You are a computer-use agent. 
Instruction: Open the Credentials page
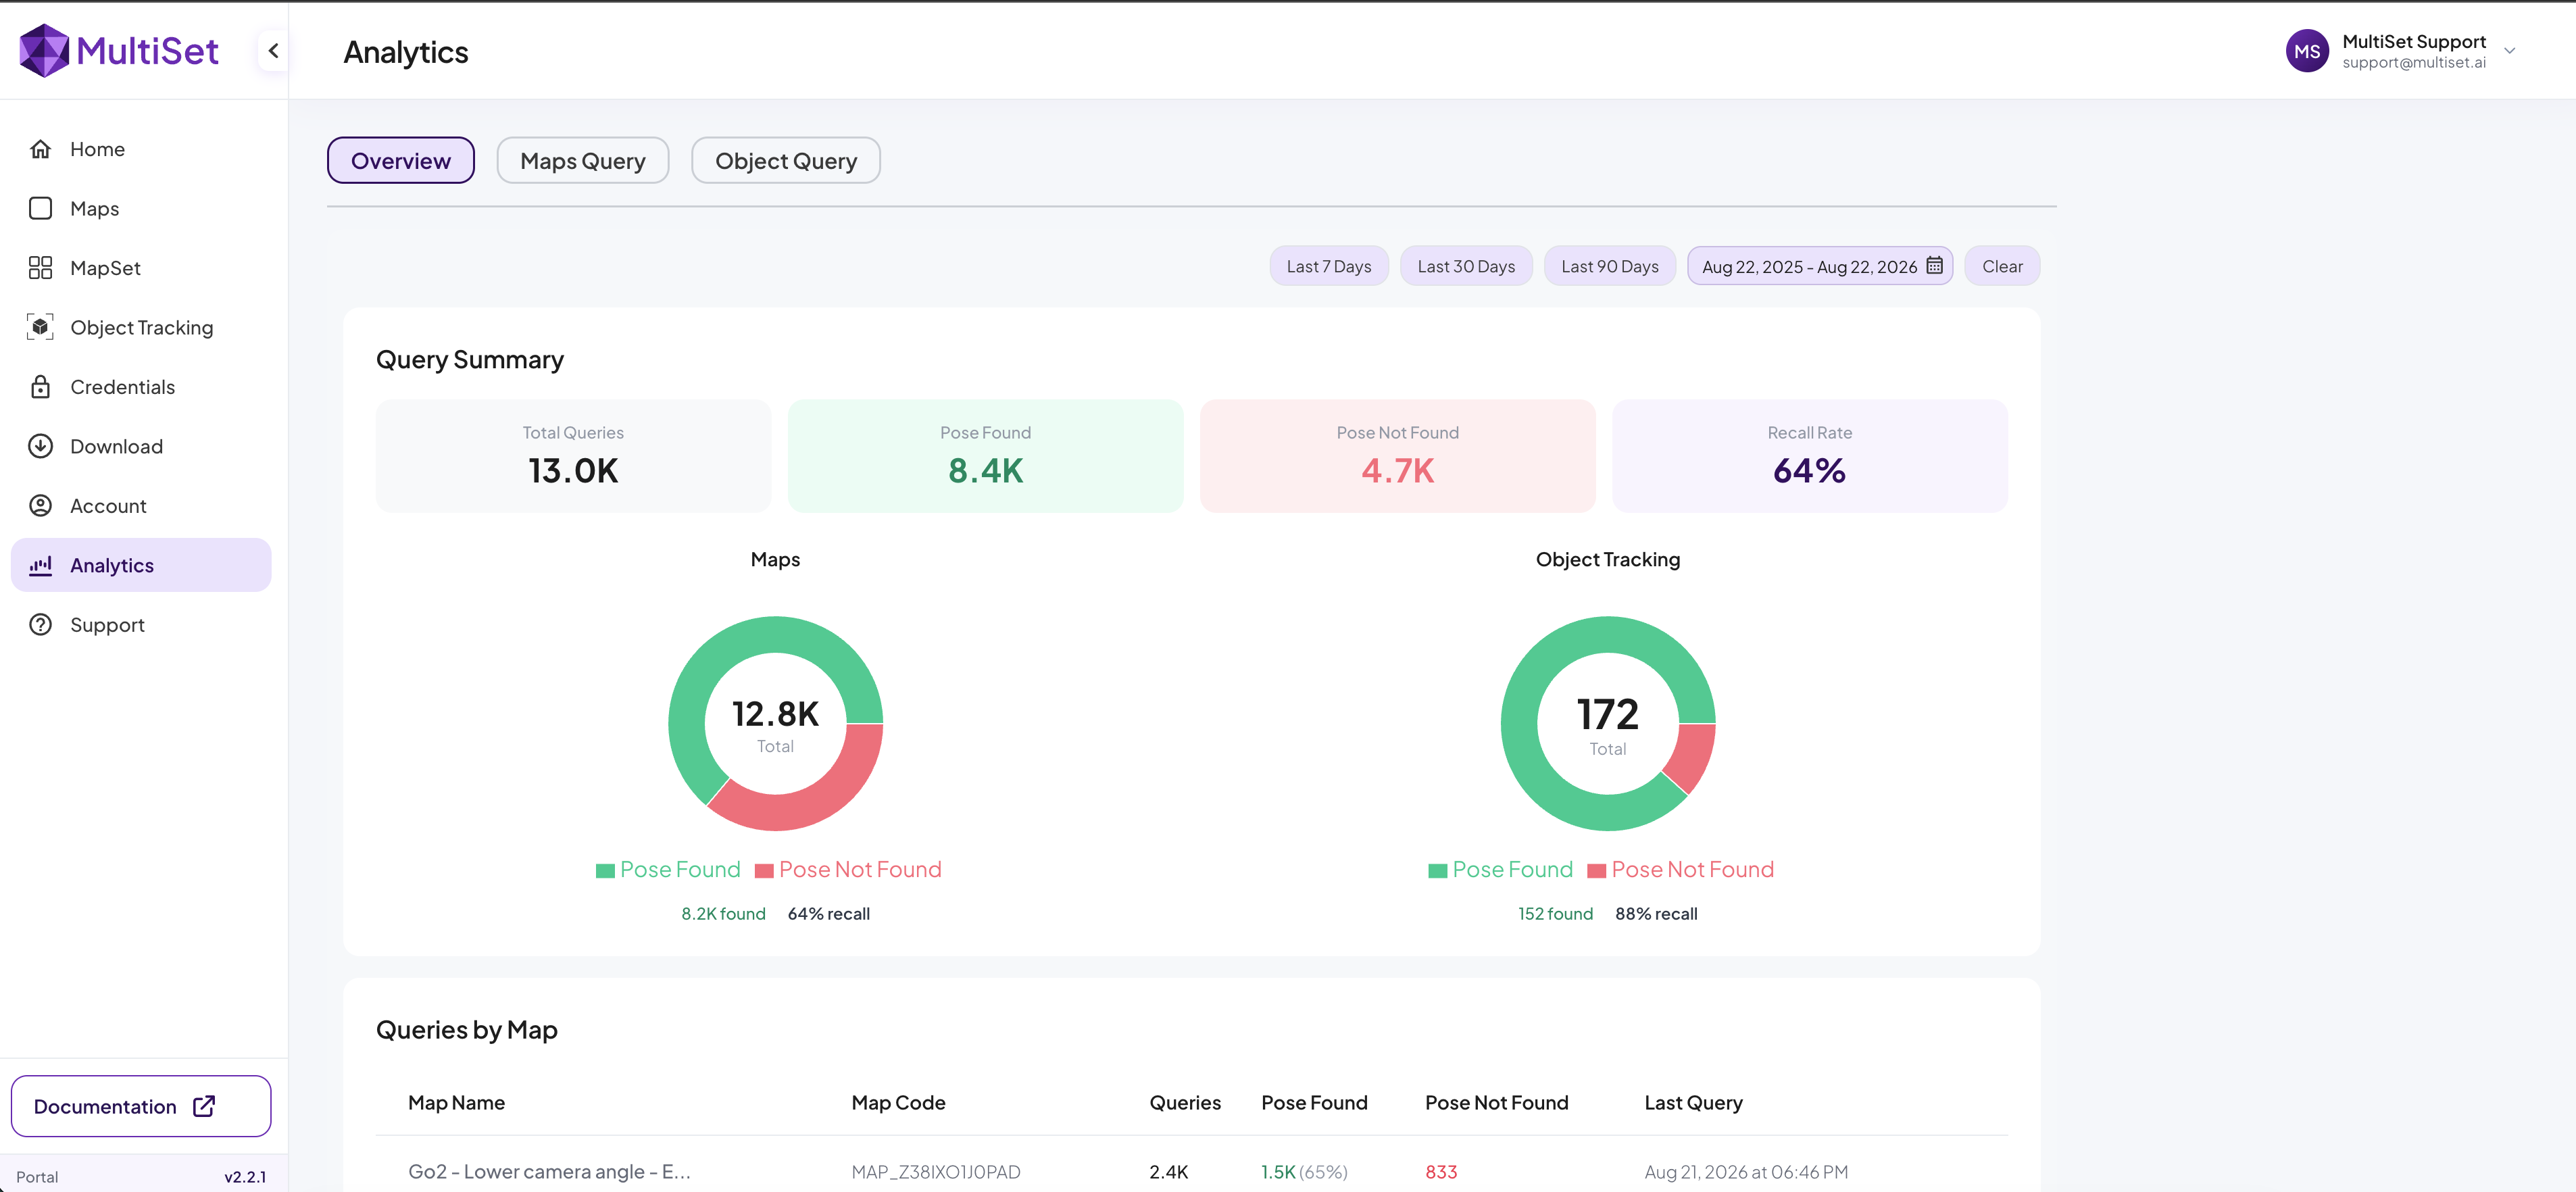pos(141,387)
